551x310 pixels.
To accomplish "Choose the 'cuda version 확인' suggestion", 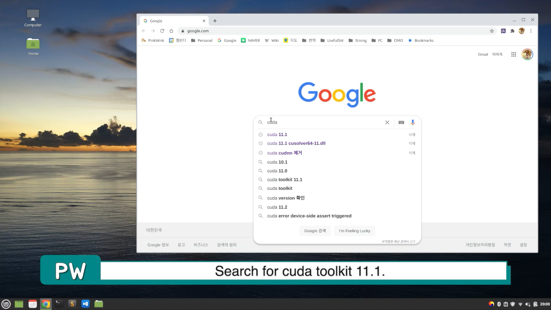I will pyautogui.click(x=337, y=198).
